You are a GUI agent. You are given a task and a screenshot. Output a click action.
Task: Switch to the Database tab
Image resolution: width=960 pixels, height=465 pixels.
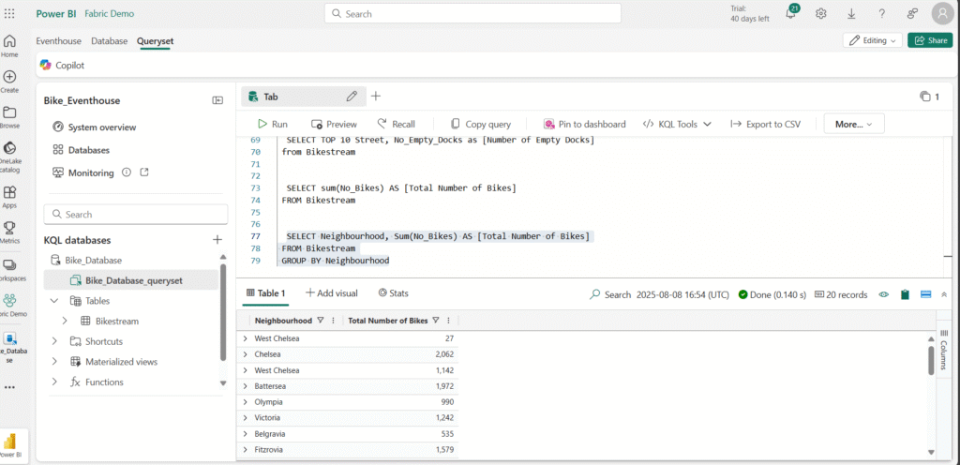(x=110, y=41)
